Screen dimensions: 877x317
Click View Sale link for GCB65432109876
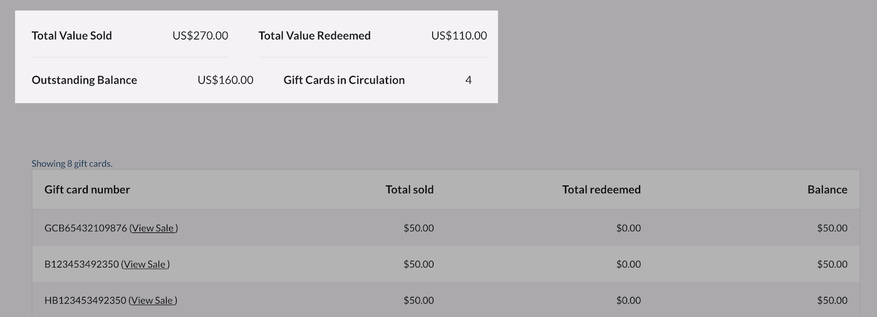click(153, 228)
